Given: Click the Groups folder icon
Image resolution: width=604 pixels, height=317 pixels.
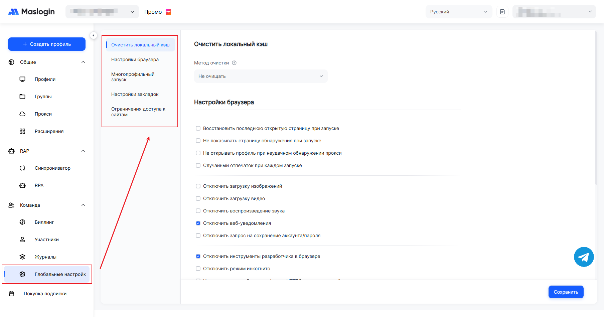Looking at the screenshot, I should (22, 97).
